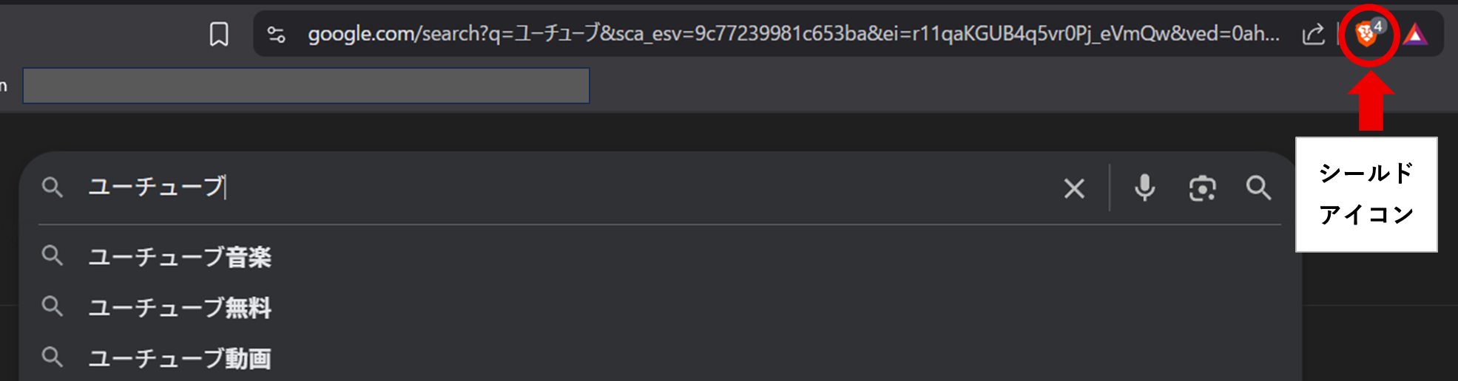Click the magnifier icon beside ユーチューブ無料

(52, 306)
